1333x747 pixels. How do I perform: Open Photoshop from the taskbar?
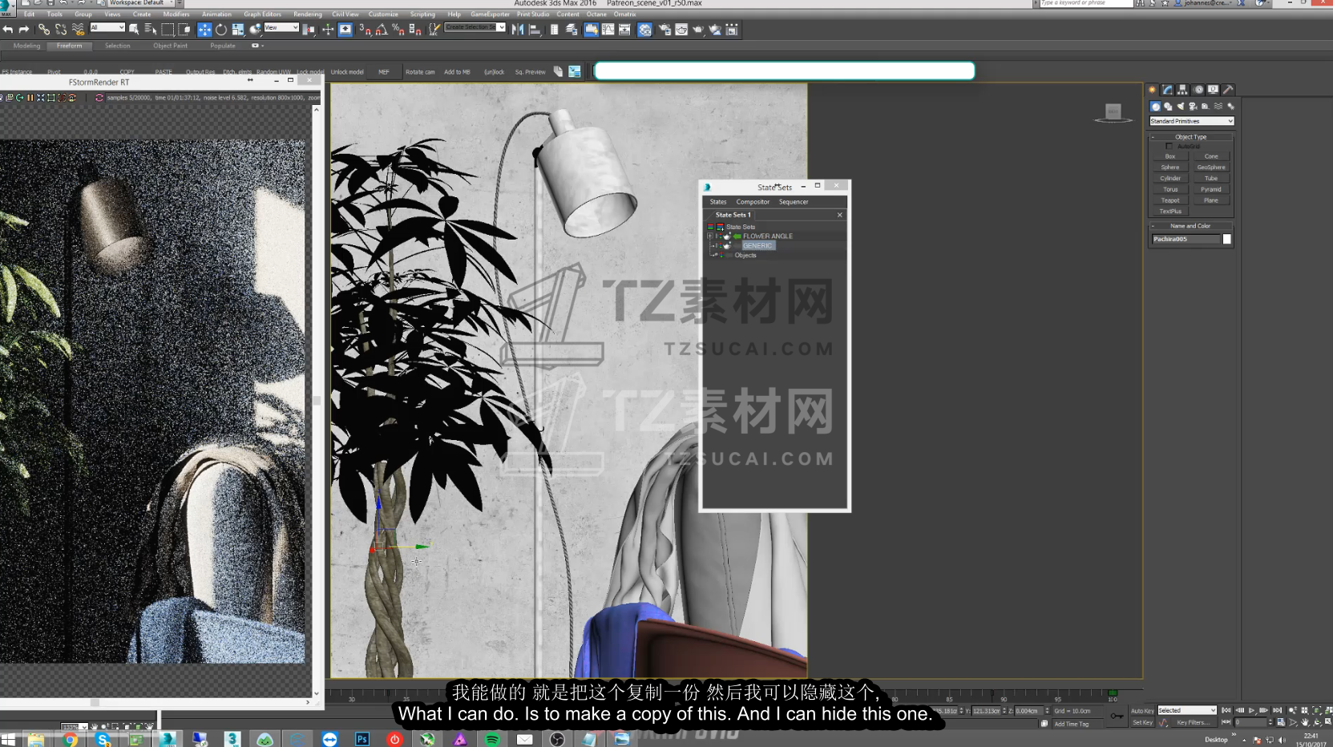pyautogui.click(x=362, y=739)
